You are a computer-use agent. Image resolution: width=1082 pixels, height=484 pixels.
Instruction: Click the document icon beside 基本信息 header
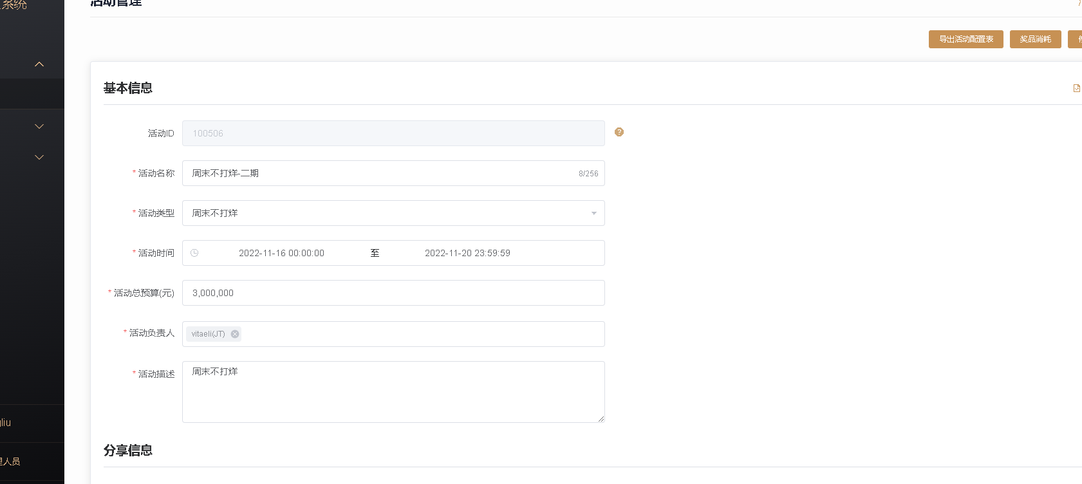(1076, 88)
